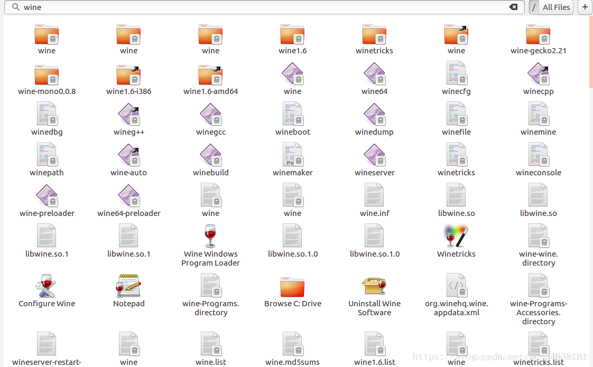593x367 pixels.
Task: Click the plus button to add search filter
Action: [585, 7]
